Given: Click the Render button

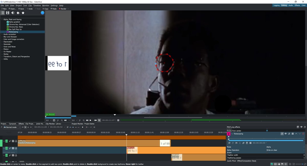Looking at the screenshot, I should [63, 9].
